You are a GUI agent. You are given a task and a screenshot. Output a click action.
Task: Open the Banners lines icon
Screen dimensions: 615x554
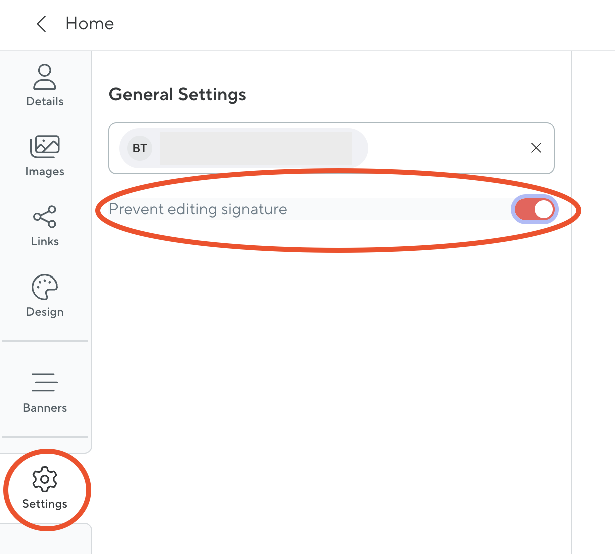45,382
